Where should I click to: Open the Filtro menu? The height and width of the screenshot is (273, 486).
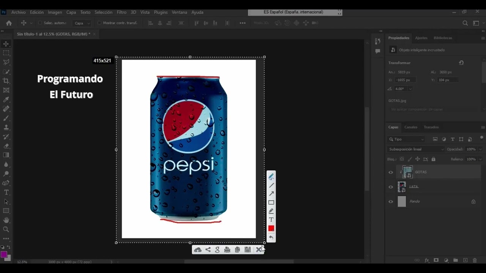(121, 12)
